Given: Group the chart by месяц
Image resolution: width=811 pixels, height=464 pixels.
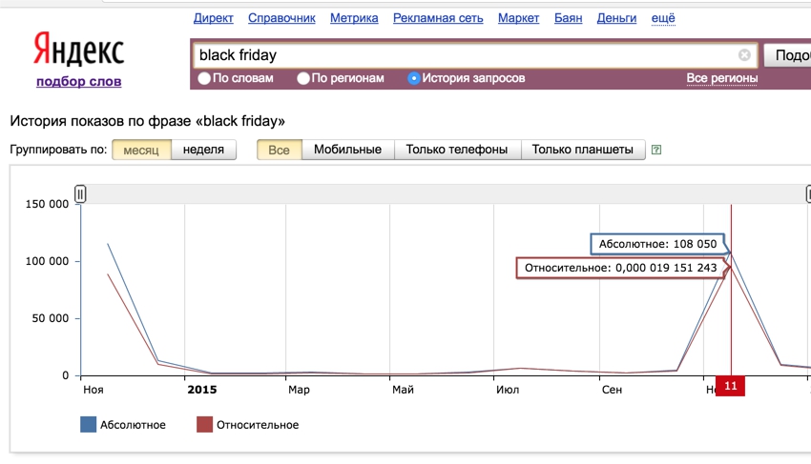Looking at the screenshot, I should (141, 150).
